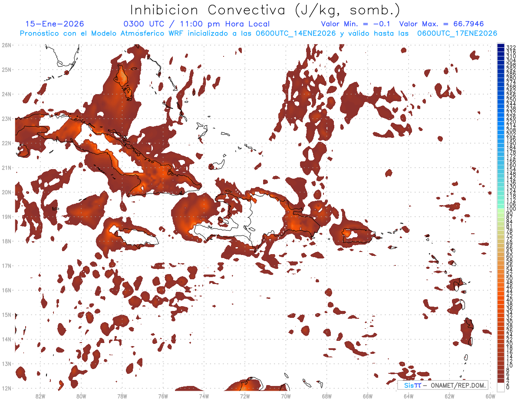Click the color scale value 100
The width and height of the screenshot is (521, 402).
511,209
